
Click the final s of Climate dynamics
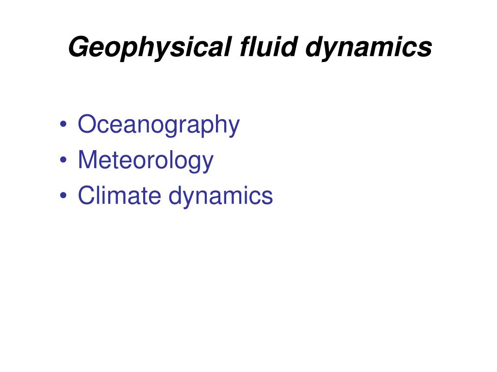pos(267,198)
